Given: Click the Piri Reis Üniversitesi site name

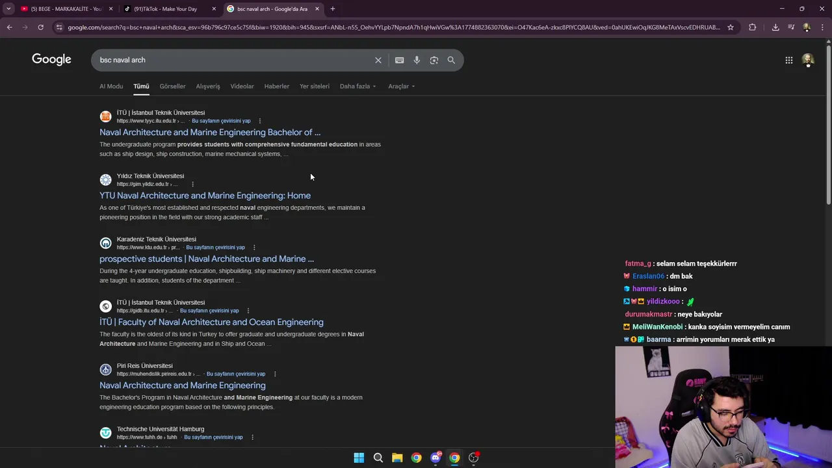Looking at the screenshot, I should click(144, 366).
